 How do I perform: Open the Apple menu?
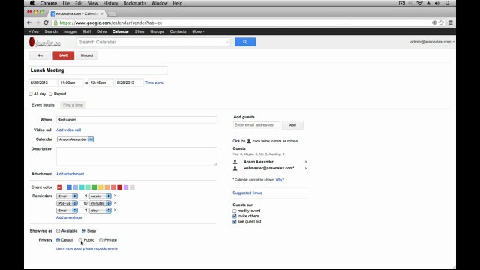coord(32,3)
